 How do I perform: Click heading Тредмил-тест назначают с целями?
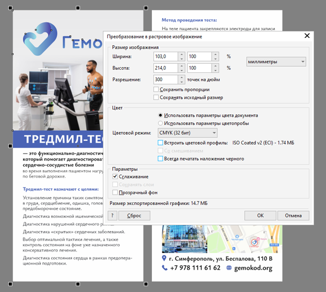pos(61,189)
